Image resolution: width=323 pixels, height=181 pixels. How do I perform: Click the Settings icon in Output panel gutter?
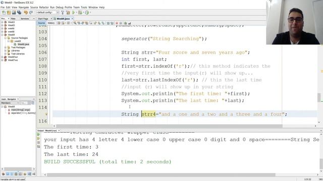coord(38,147)
